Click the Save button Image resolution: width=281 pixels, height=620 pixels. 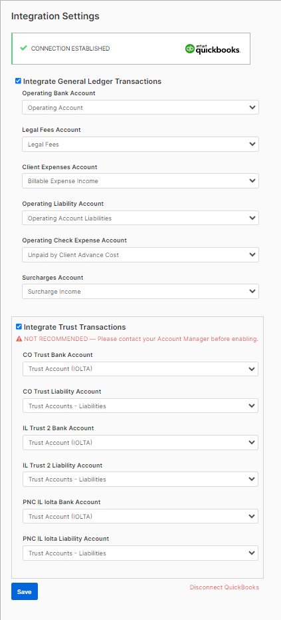(x=25, y=591)
